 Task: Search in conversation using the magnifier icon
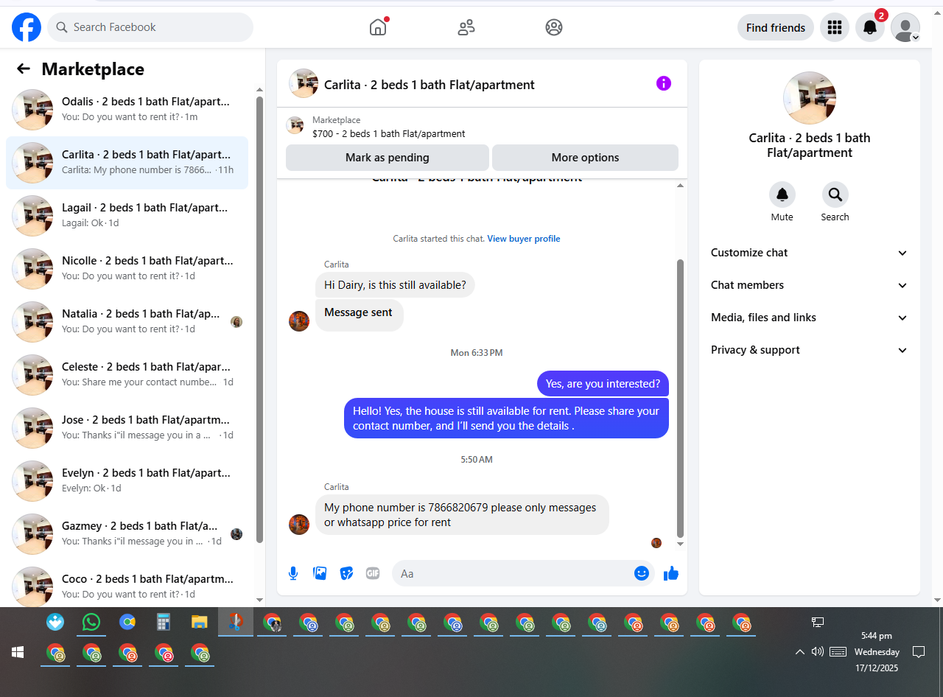tap(835, 195)
